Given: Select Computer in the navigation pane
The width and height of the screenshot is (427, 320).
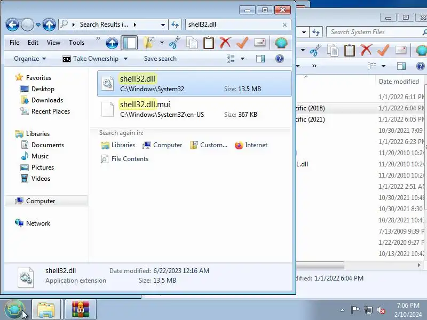Looking at the screenshot, I should point(46,201).
